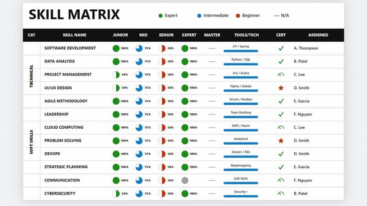Click the DATA ANALYSIS skill name
This screenshot has width=367, height=206.
(x=60, y=61)
